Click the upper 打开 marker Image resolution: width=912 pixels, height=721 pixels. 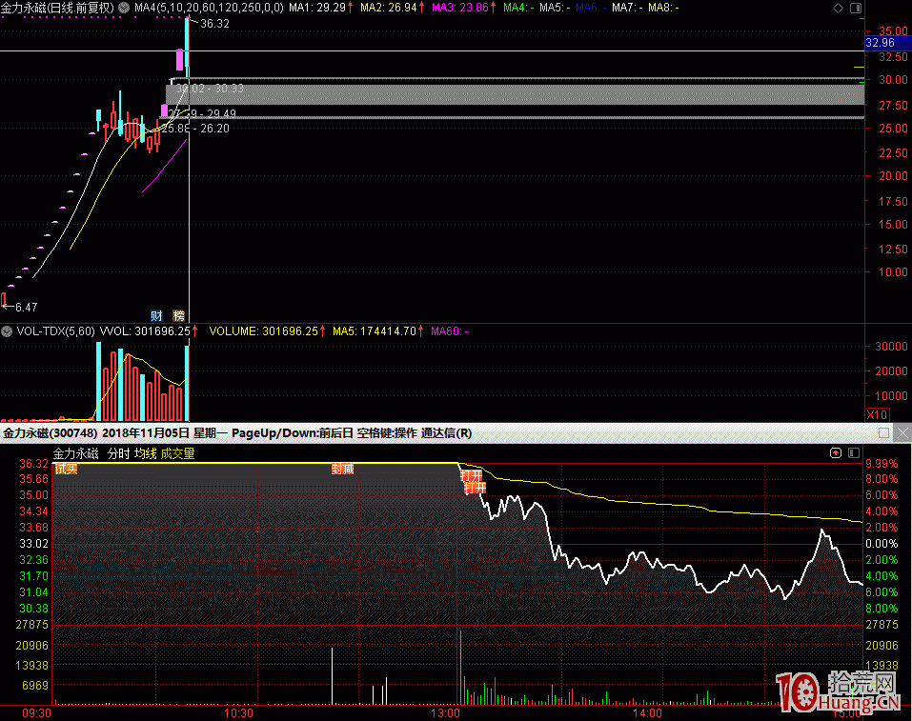[x=471, y=475]
